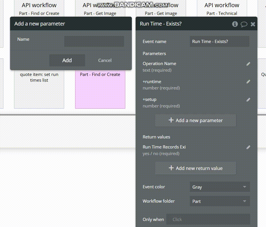Click the Run Time Records Exi label

164,147
